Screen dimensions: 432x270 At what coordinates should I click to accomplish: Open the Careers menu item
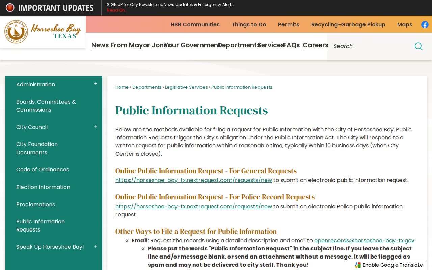coord(316,45)
